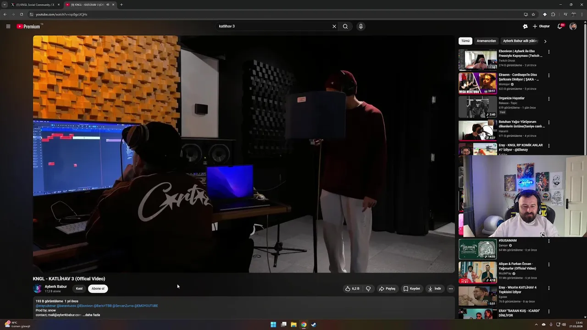Open the Batuhan Yağız-Yürüyorum video title
587x330 pixels.
(x=521, y=124)
